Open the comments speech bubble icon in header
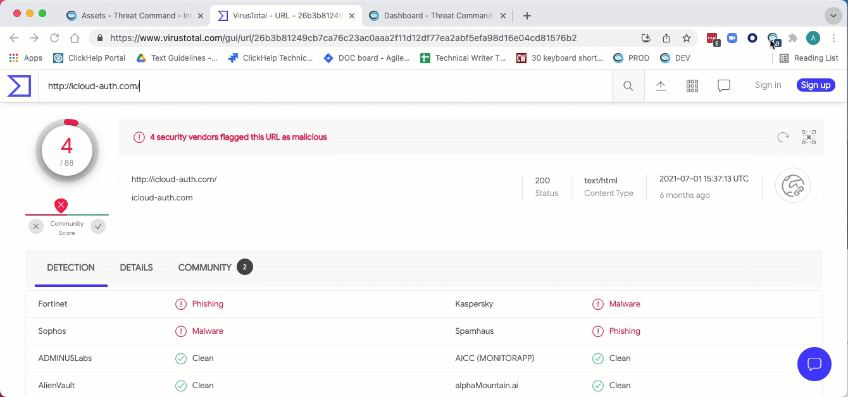The width and height of the screenshot is (848, 397). [x=724, y=86]
